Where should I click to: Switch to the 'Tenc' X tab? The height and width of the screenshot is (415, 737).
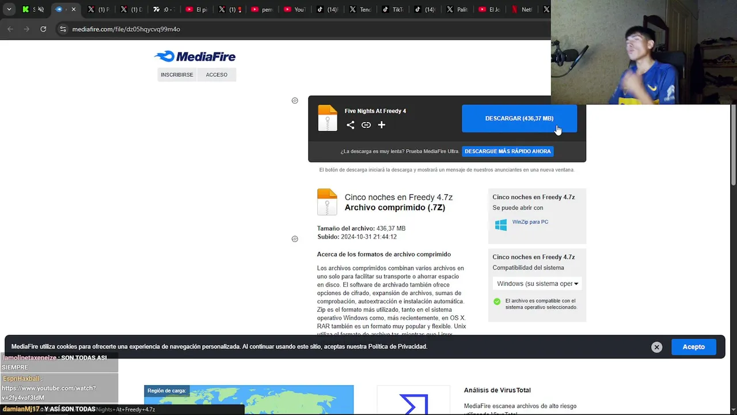[x=360, y=9]
